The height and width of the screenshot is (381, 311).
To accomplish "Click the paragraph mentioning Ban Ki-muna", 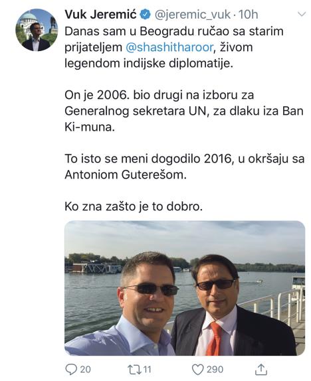I will [184, 111].
